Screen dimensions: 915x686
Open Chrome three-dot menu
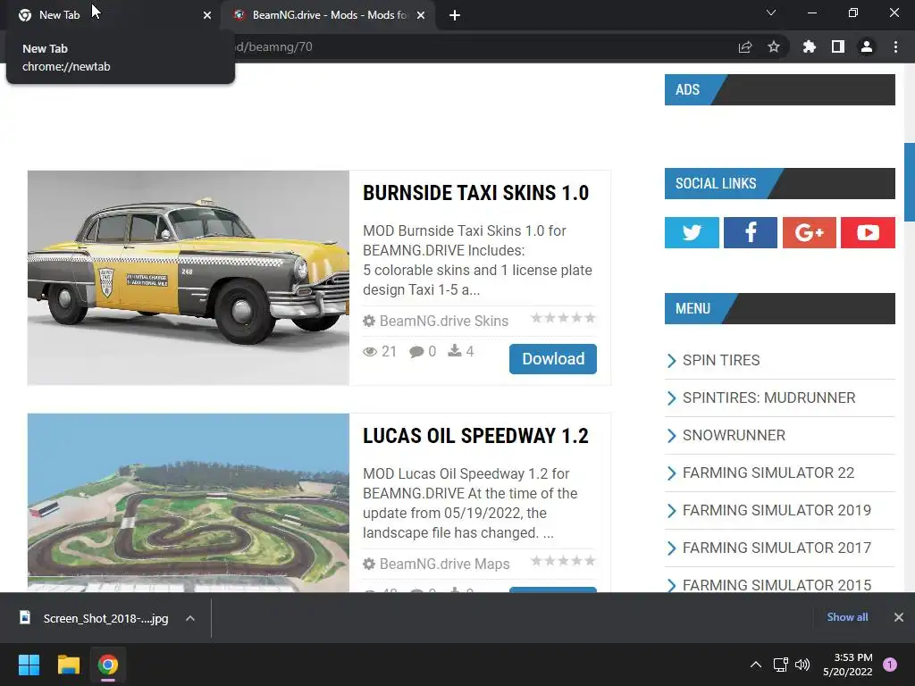coord(895,46)
